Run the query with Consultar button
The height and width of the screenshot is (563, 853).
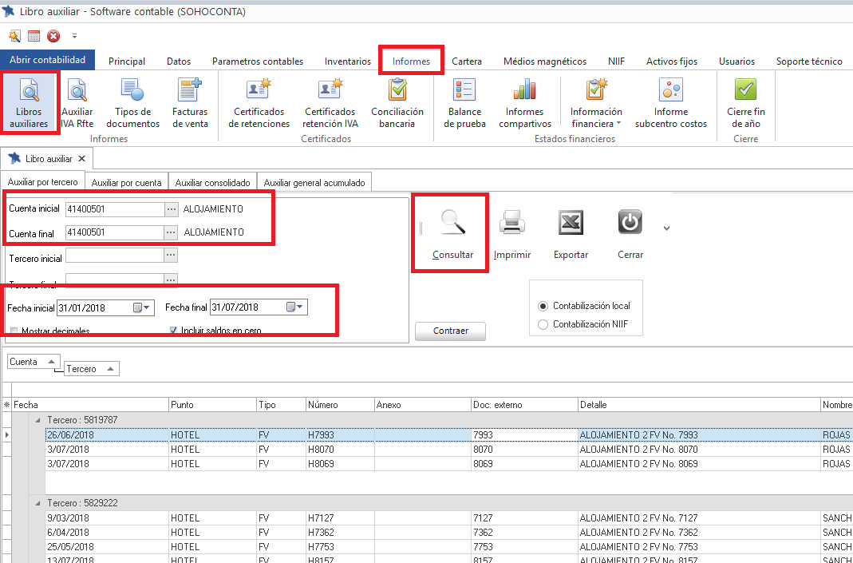(452, 232)
